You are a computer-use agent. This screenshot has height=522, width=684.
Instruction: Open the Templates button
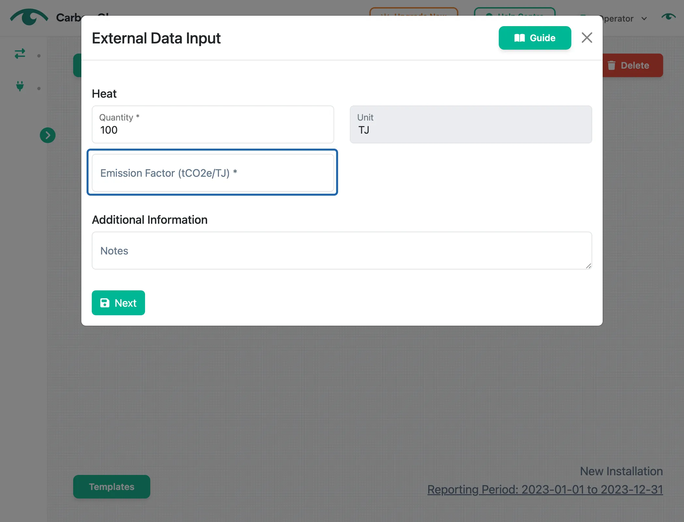[x=112, y=486]
